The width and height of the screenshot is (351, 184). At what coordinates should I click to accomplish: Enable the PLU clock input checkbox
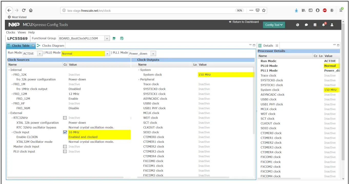[x=65, y=151]
